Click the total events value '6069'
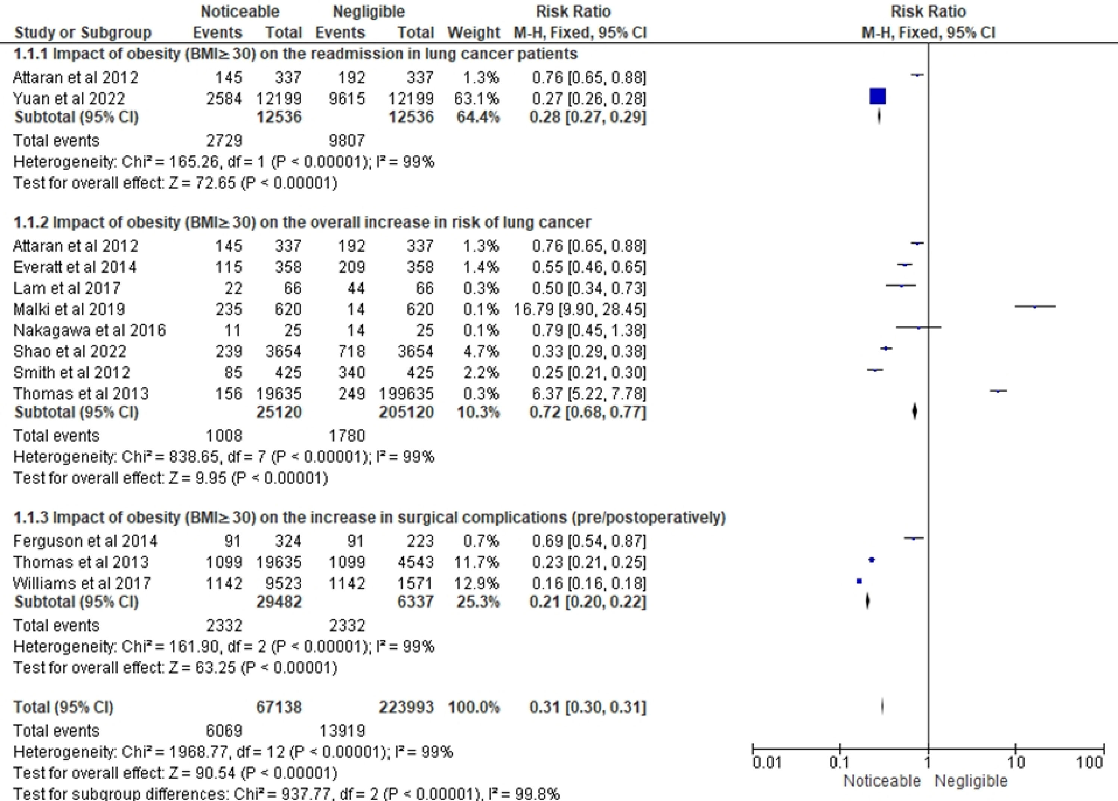 click(224, 730)
